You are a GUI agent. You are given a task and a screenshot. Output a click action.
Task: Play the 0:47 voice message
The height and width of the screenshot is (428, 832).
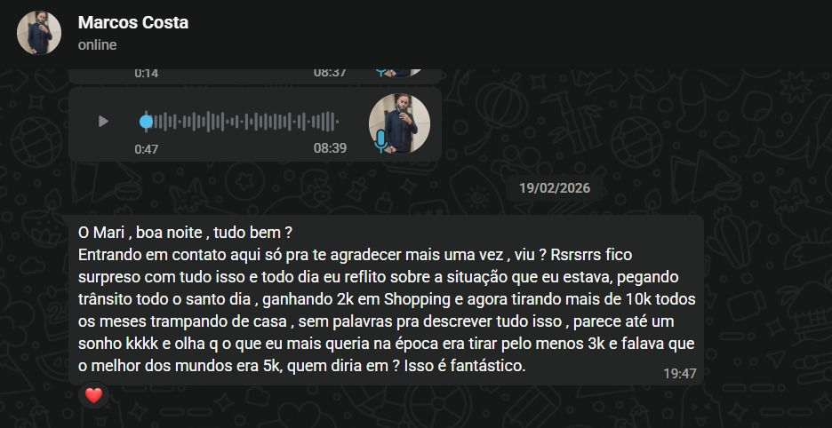(x=103, y=122)
